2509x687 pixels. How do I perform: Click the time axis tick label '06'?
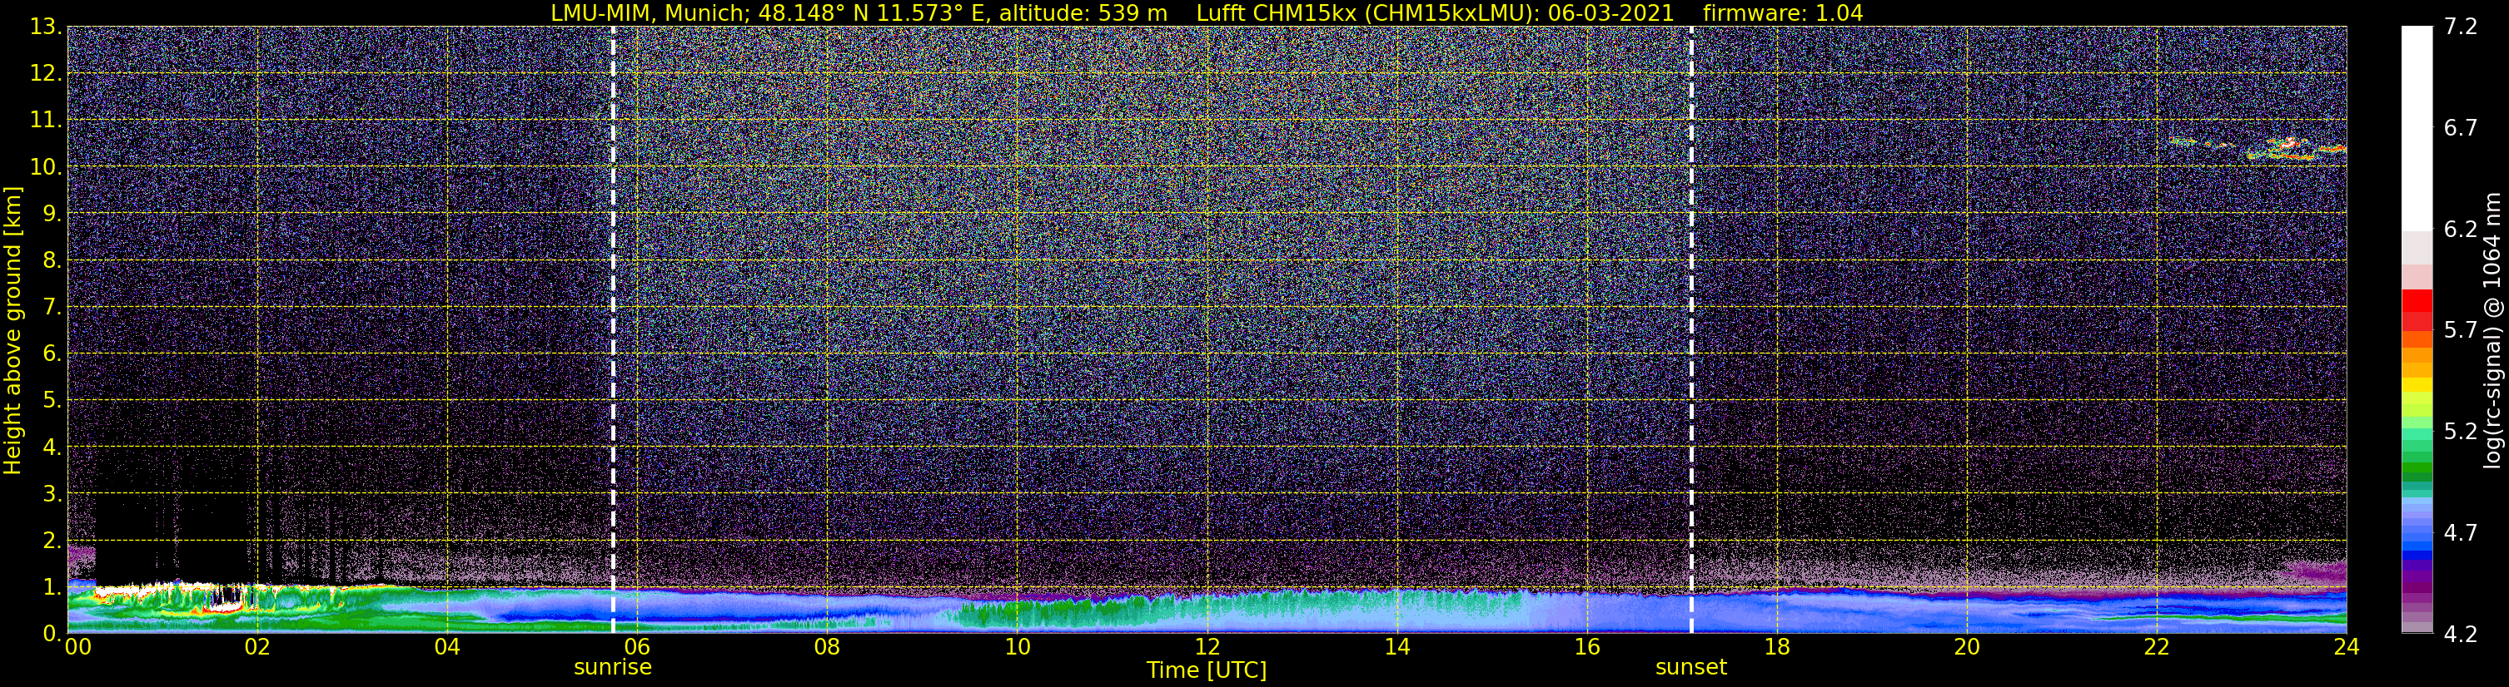[x=637, y=647]
